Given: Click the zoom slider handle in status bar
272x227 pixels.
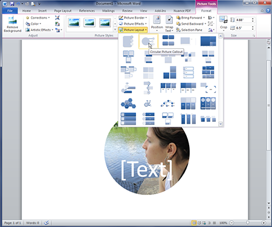Looking at the screenshot, I should tap(248, 223).
